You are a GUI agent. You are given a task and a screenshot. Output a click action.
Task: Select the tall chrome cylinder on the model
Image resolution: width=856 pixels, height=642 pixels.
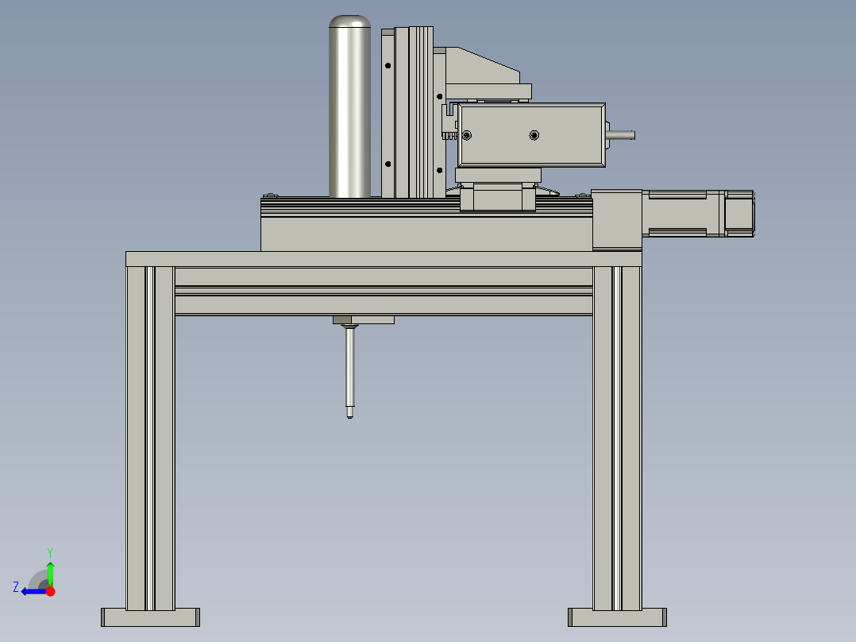[x=350, y=106]
